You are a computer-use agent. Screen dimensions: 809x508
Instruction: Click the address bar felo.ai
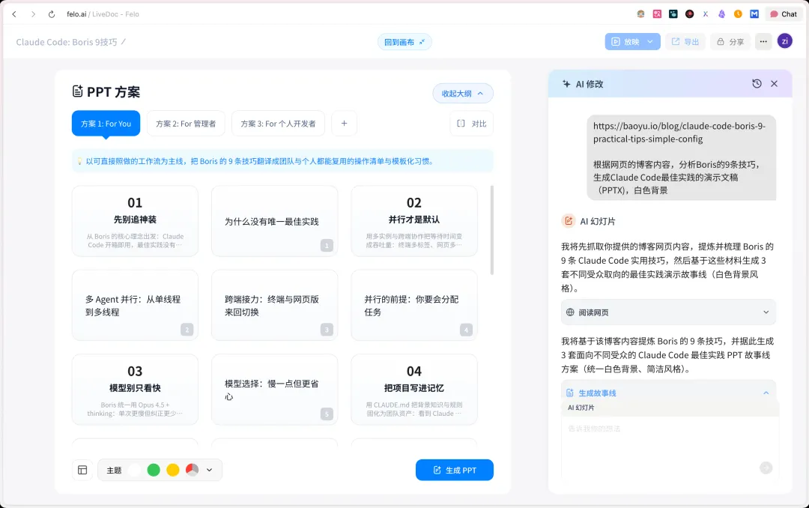(103, 14)
